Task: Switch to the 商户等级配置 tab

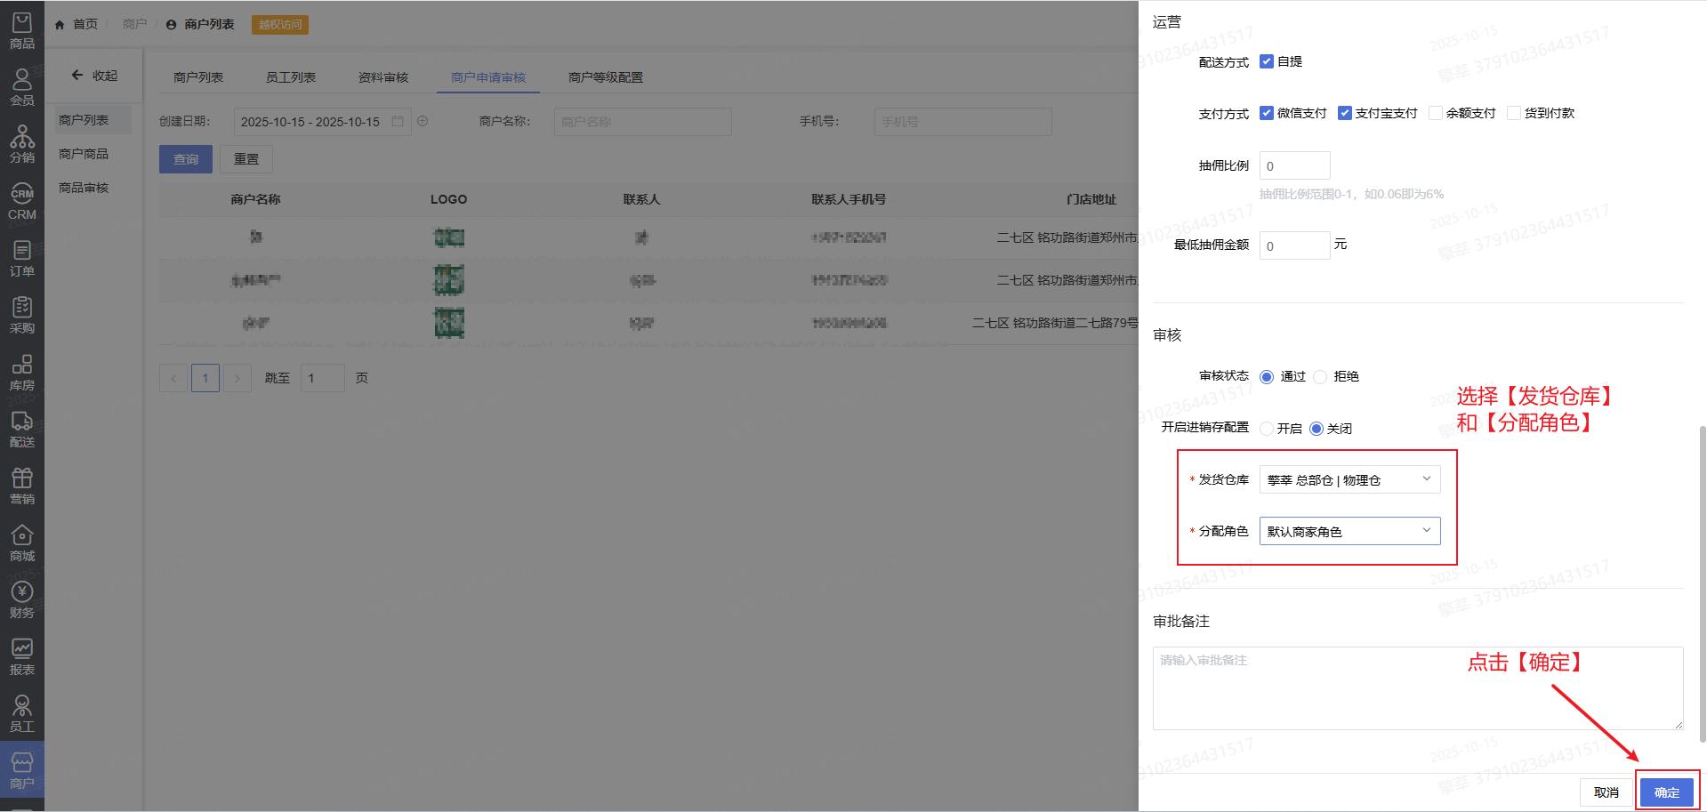Action: tap(605, 77)
